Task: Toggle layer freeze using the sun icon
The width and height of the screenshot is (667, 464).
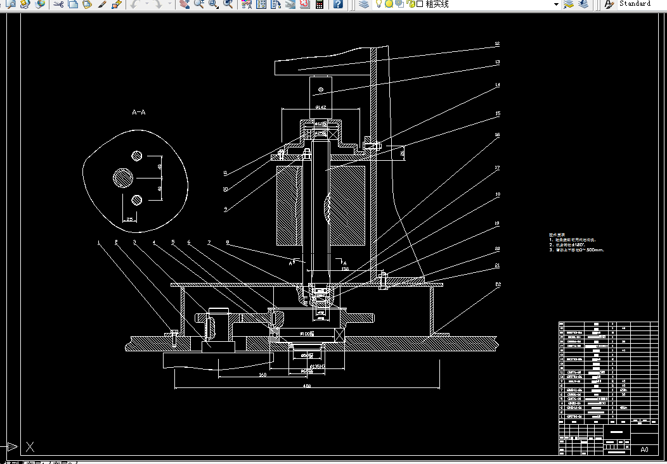Action: click(389, 4)
